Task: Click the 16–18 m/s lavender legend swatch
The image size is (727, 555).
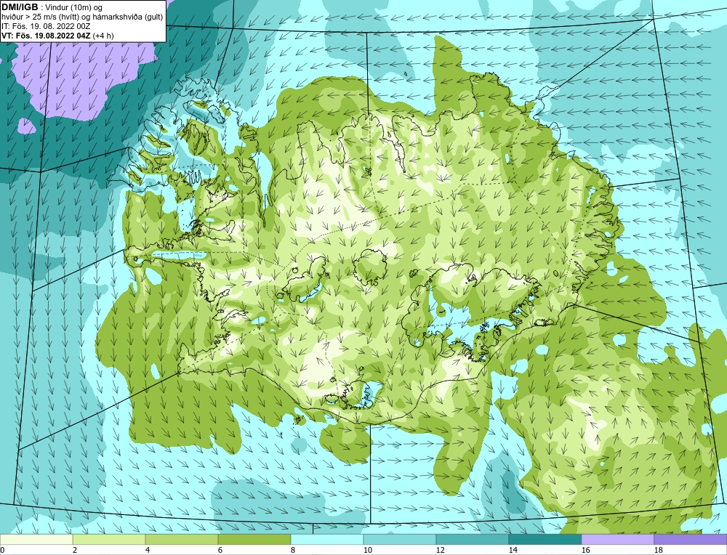Action: (x=617, y=540)
